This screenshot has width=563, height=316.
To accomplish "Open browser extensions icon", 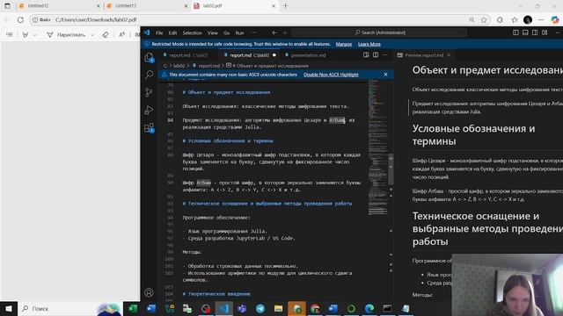I will tap(500, 19).
